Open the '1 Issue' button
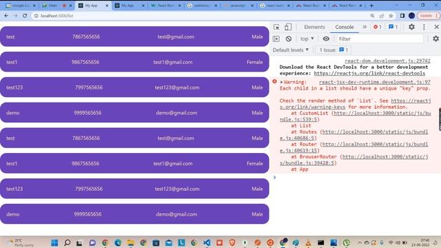The image size is (441, 248). [334, 50]
